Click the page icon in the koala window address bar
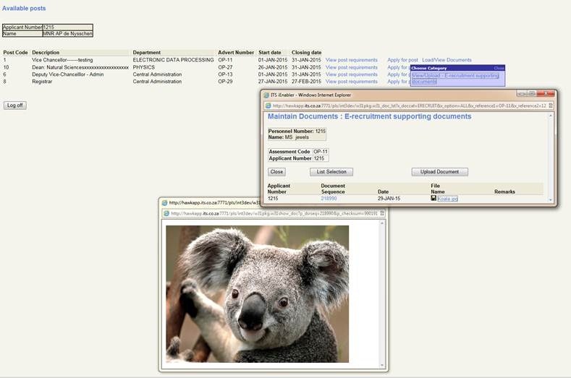The height and width of the screenshot is (378, 571). [165, 213]
